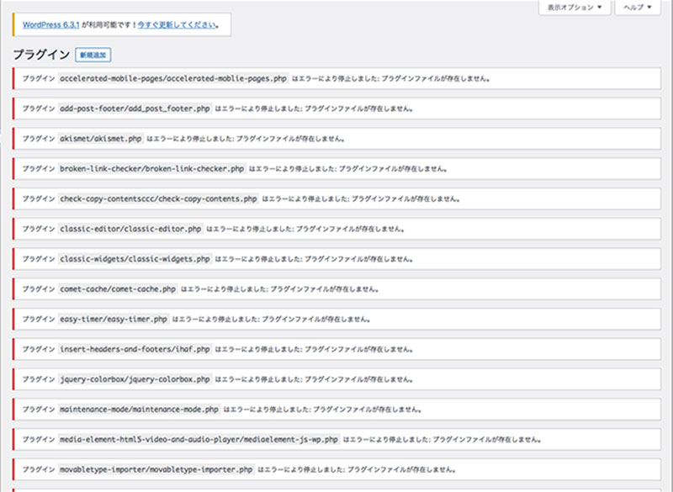Image resolution: width=673 pixels, height=492 pixels.
Task: Select the add_post_footer.php error notice
Action: click(x=336, y=108)
